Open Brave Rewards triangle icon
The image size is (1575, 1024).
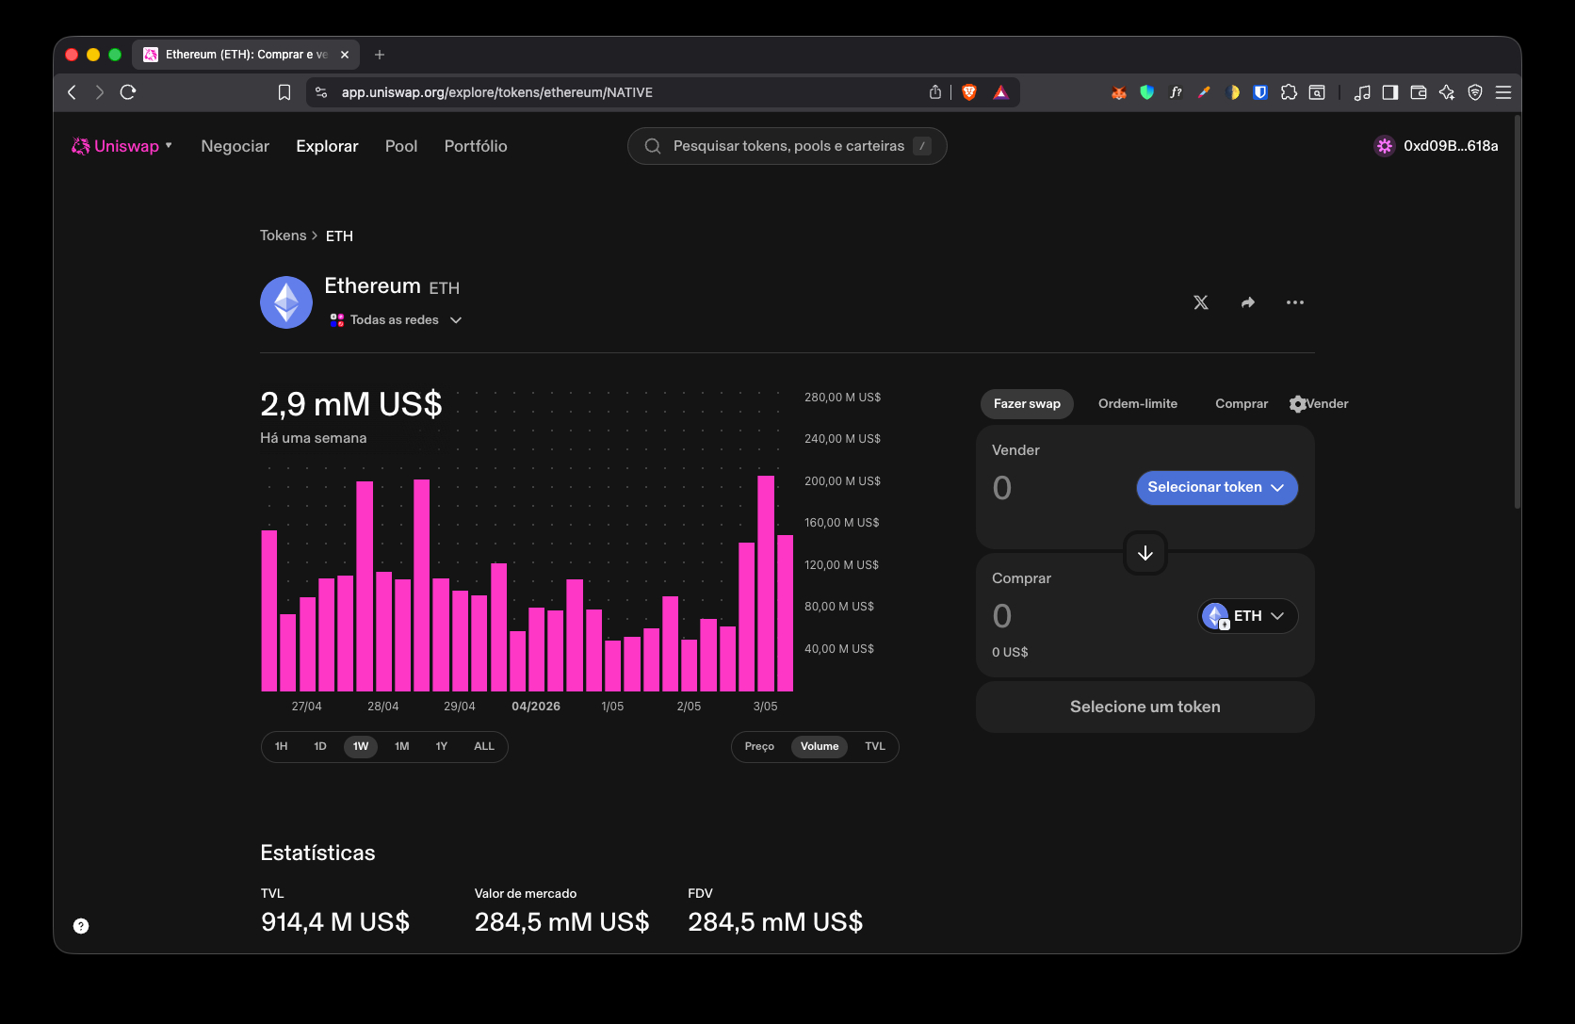pyautogui.click(x=1000, y=92)
